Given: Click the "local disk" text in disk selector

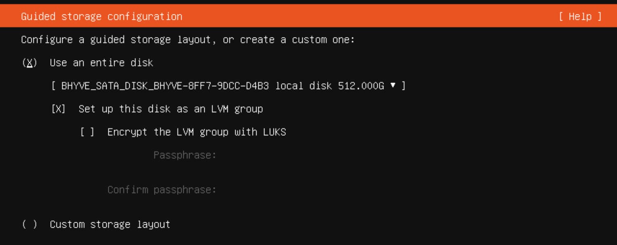Looking at the screenshot, I should 304,86.
